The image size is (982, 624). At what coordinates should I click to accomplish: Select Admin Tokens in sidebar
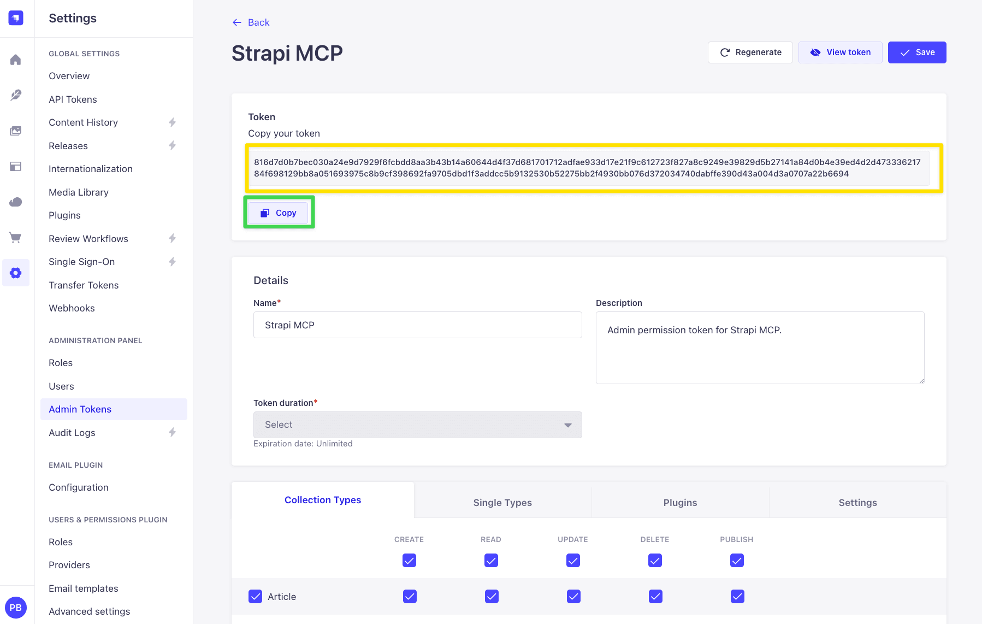(x=114, y=409)
